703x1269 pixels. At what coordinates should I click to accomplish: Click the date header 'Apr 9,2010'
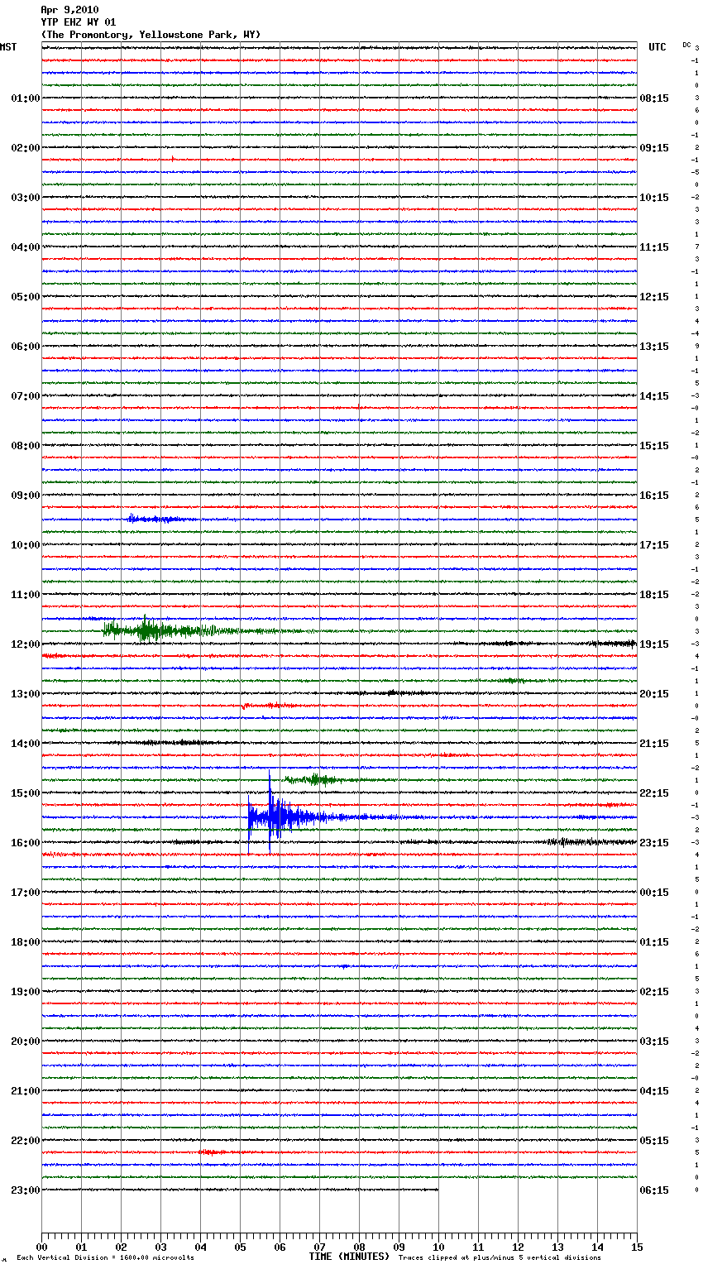[x=69, y=10]
